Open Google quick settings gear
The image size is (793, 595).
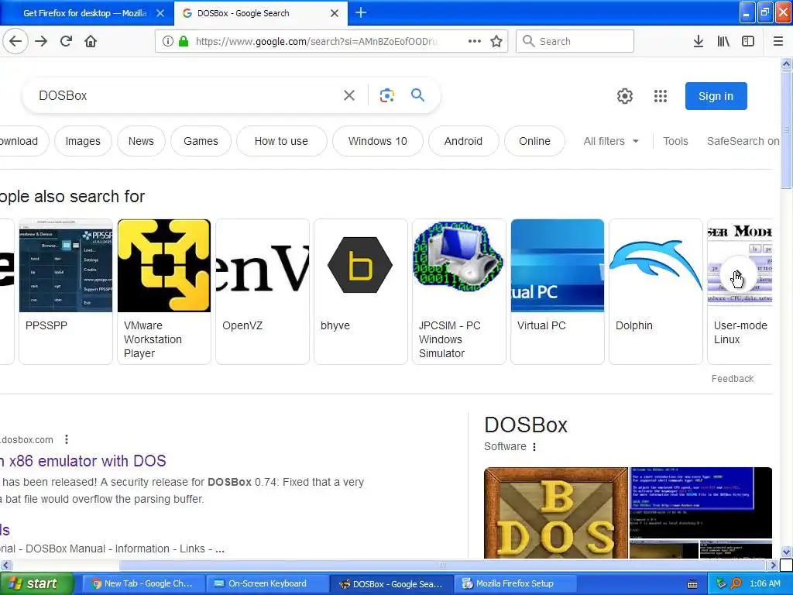coord(625,96)
